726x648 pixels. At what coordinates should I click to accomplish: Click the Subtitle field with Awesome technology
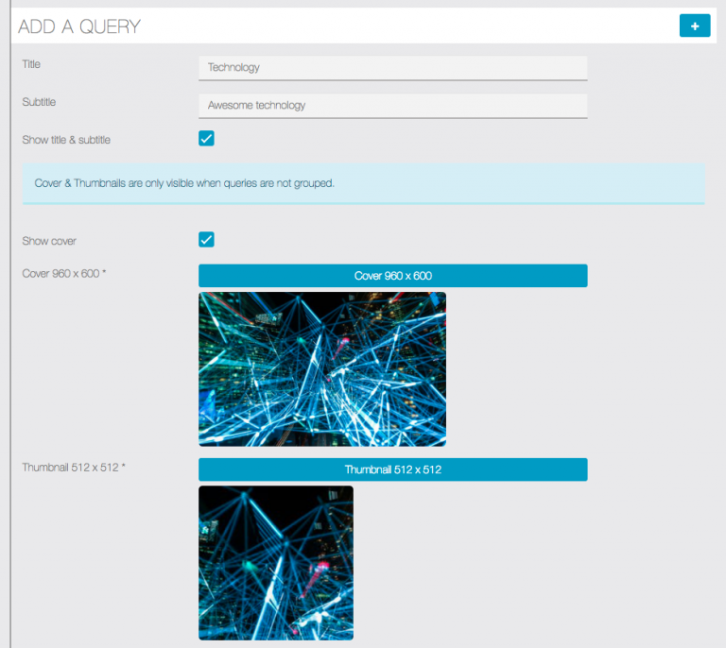tap(392, 106)
